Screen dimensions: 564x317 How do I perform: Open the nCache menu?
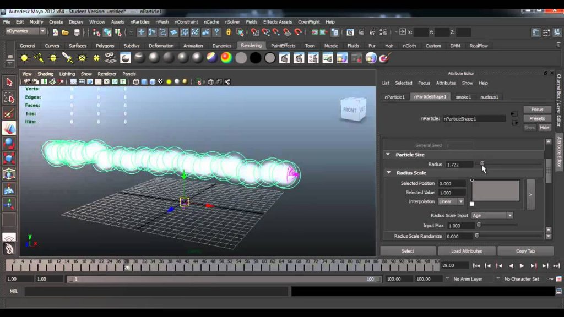pos(211,22)
